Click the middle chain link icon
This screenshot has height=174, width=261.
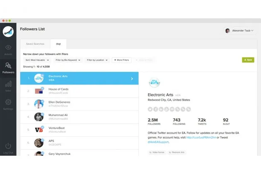coord(183,109)
